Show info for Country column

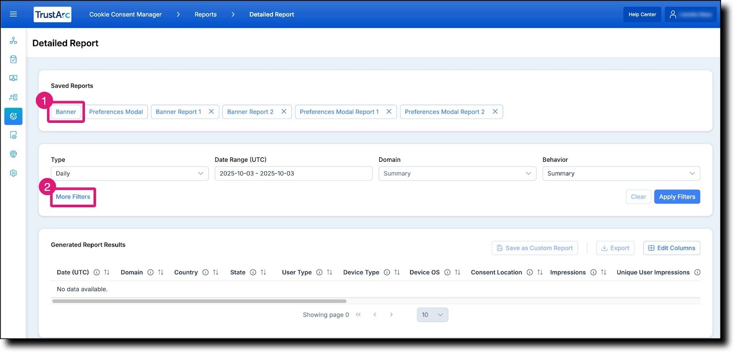pyautogui.click(x=206, y=272)
